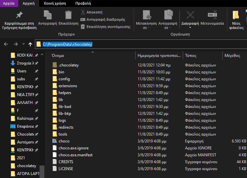Click the Up arrow navigation button
Image resolution: width=247 pixels, height=178 pixels.
pos(30,44)
